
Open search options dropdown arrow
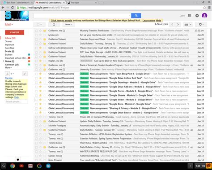pyautogui.click(x=129, y=16)
